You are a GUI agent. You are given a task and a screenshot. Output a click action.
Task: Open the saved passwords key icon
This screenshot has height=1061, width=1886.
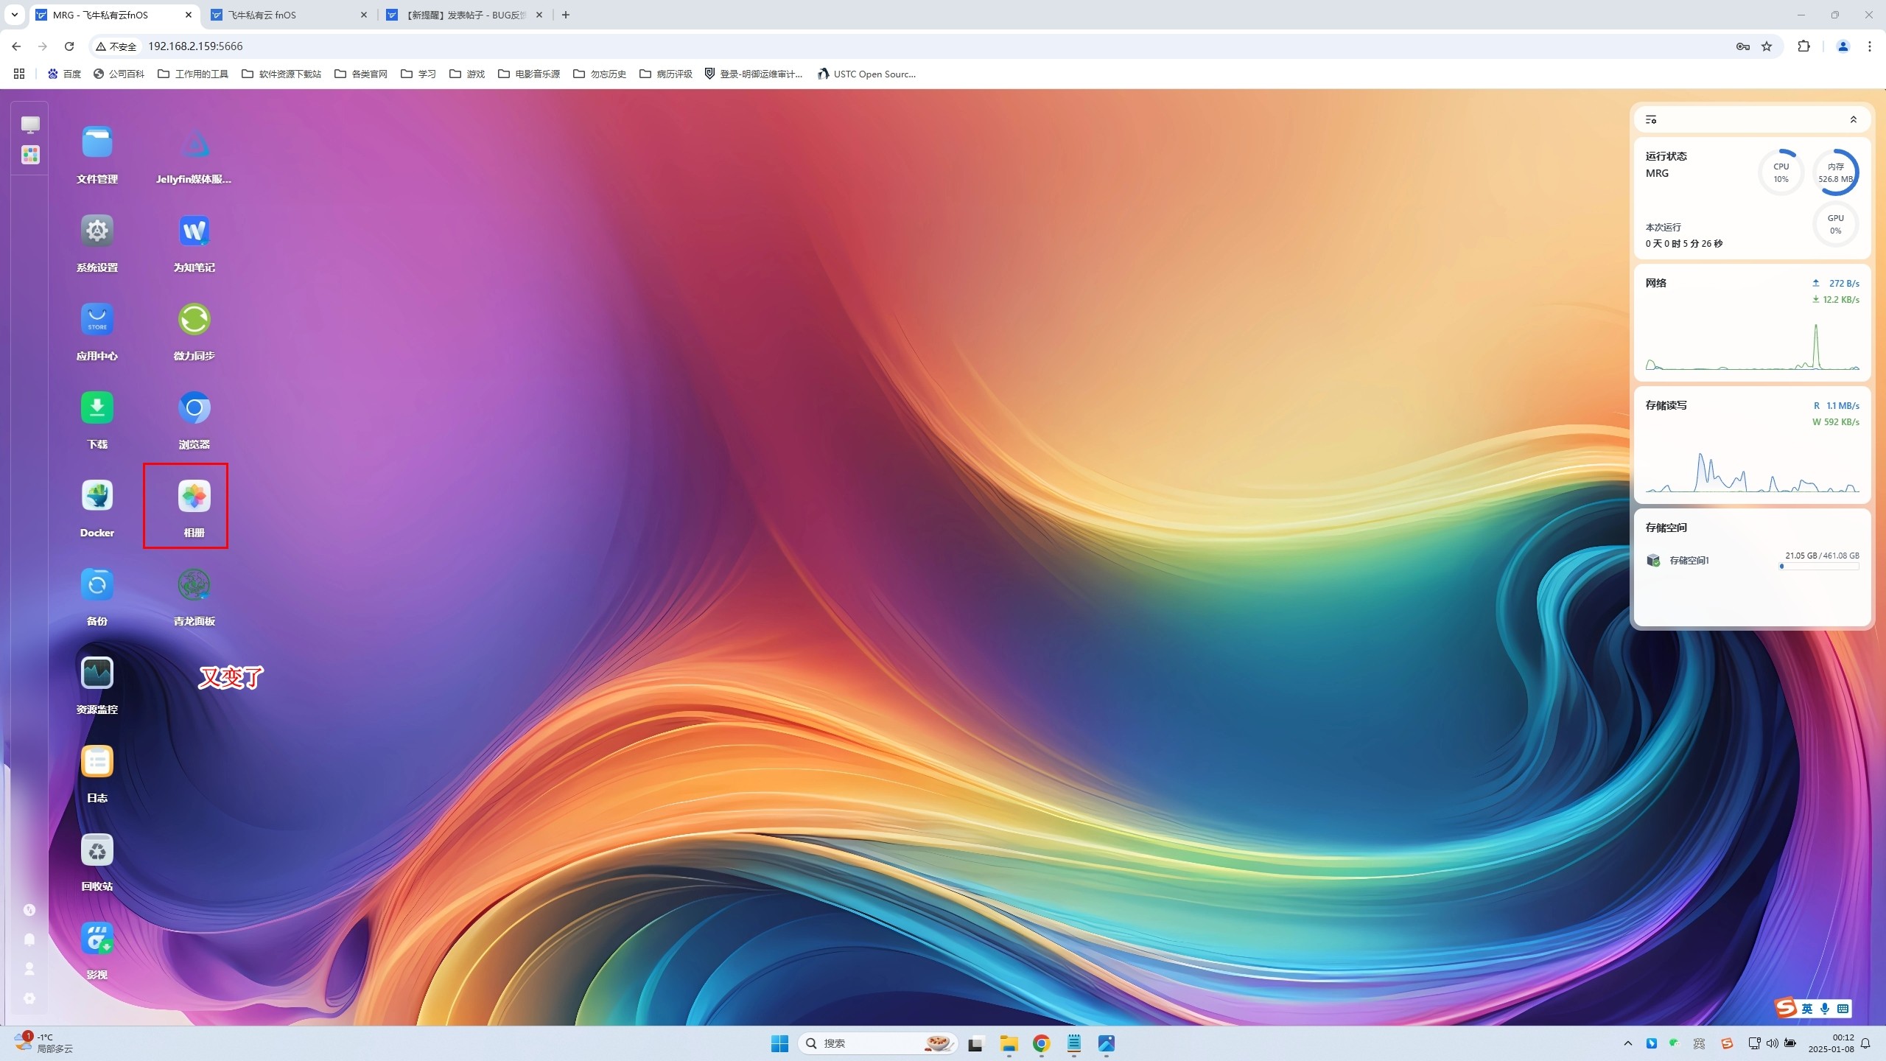pyautogui.click(x=1742, y=46)
